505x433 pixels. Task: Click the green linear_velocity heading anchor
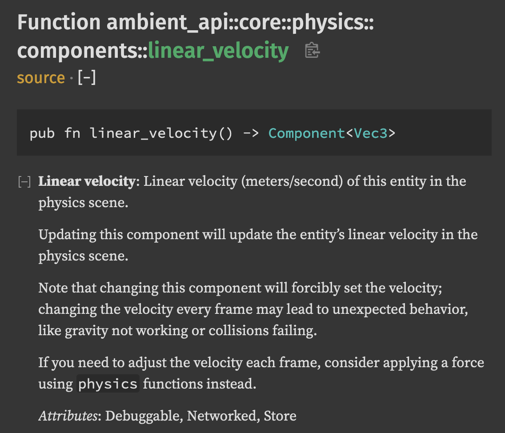pyautogui.click(x=219, y=50)
